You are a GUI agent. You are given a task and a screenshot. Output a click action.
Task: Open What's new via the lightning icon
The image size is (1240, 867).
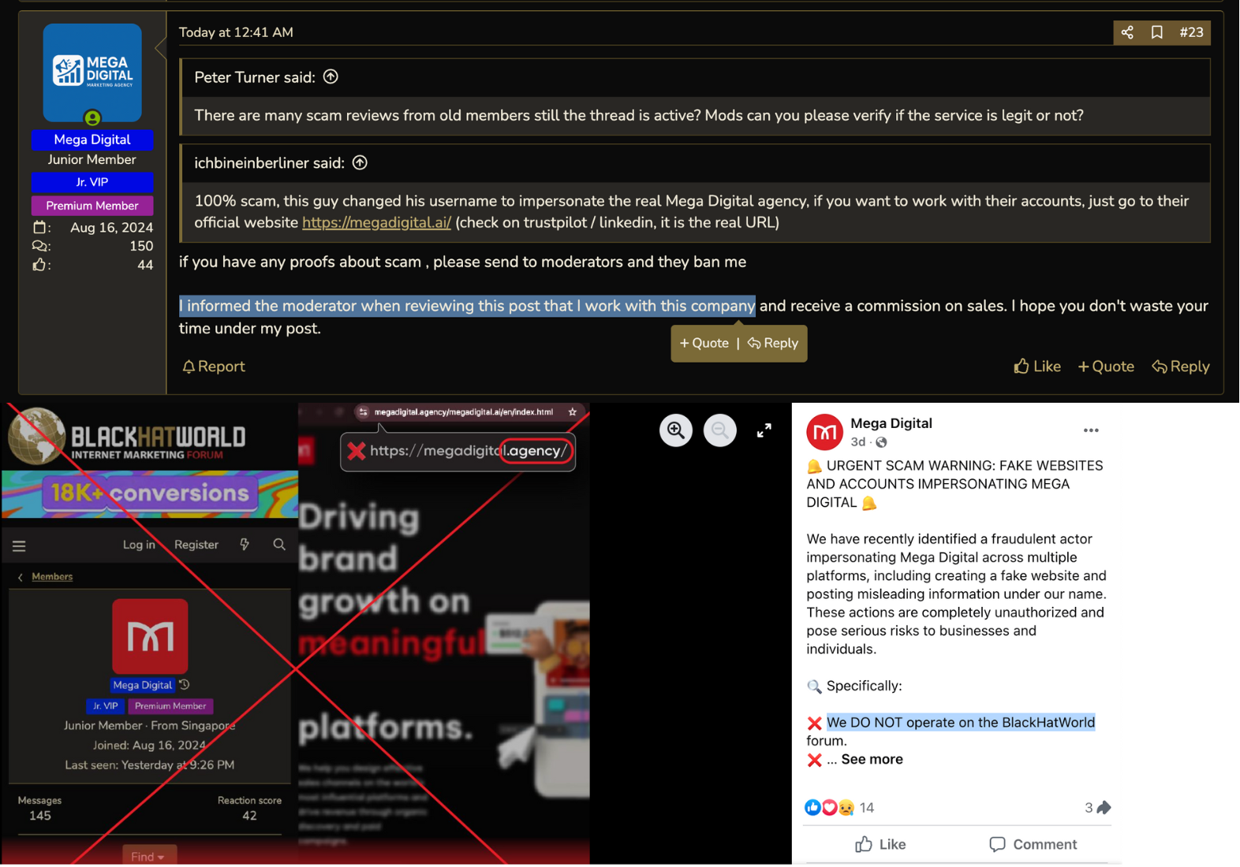click(245, 545)
